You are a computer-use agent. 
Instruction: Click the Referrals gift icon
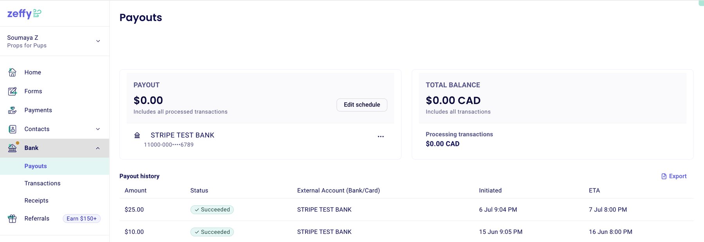point(12,218)
